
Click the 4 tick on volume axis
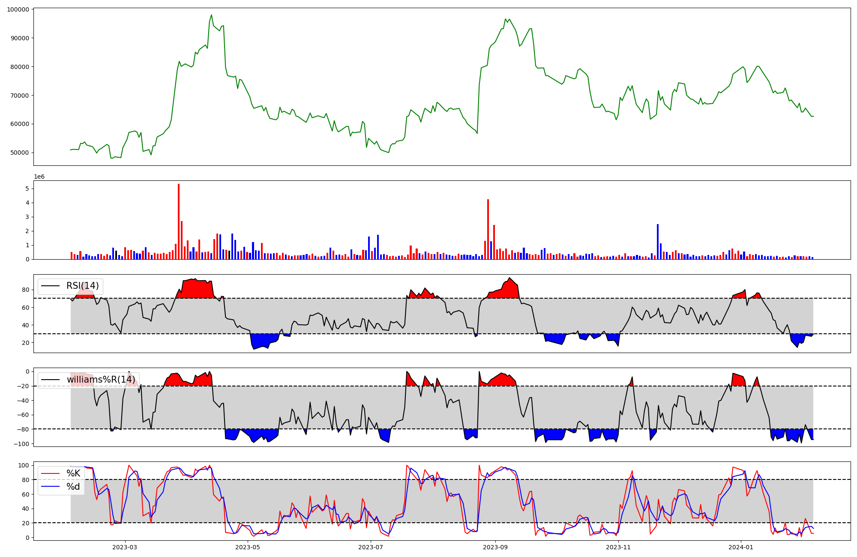(27, 203)
